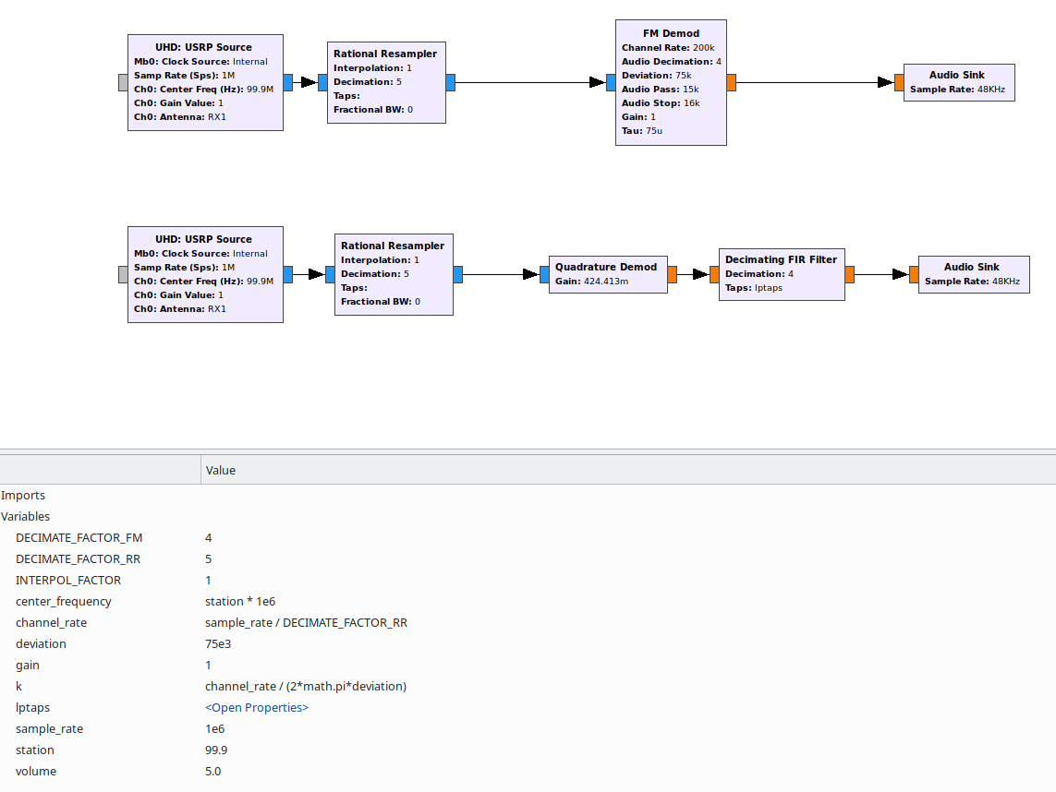
Task: Select the Rational Resampler feeding Quadrature Demod
Action: (x=393, y=274)
